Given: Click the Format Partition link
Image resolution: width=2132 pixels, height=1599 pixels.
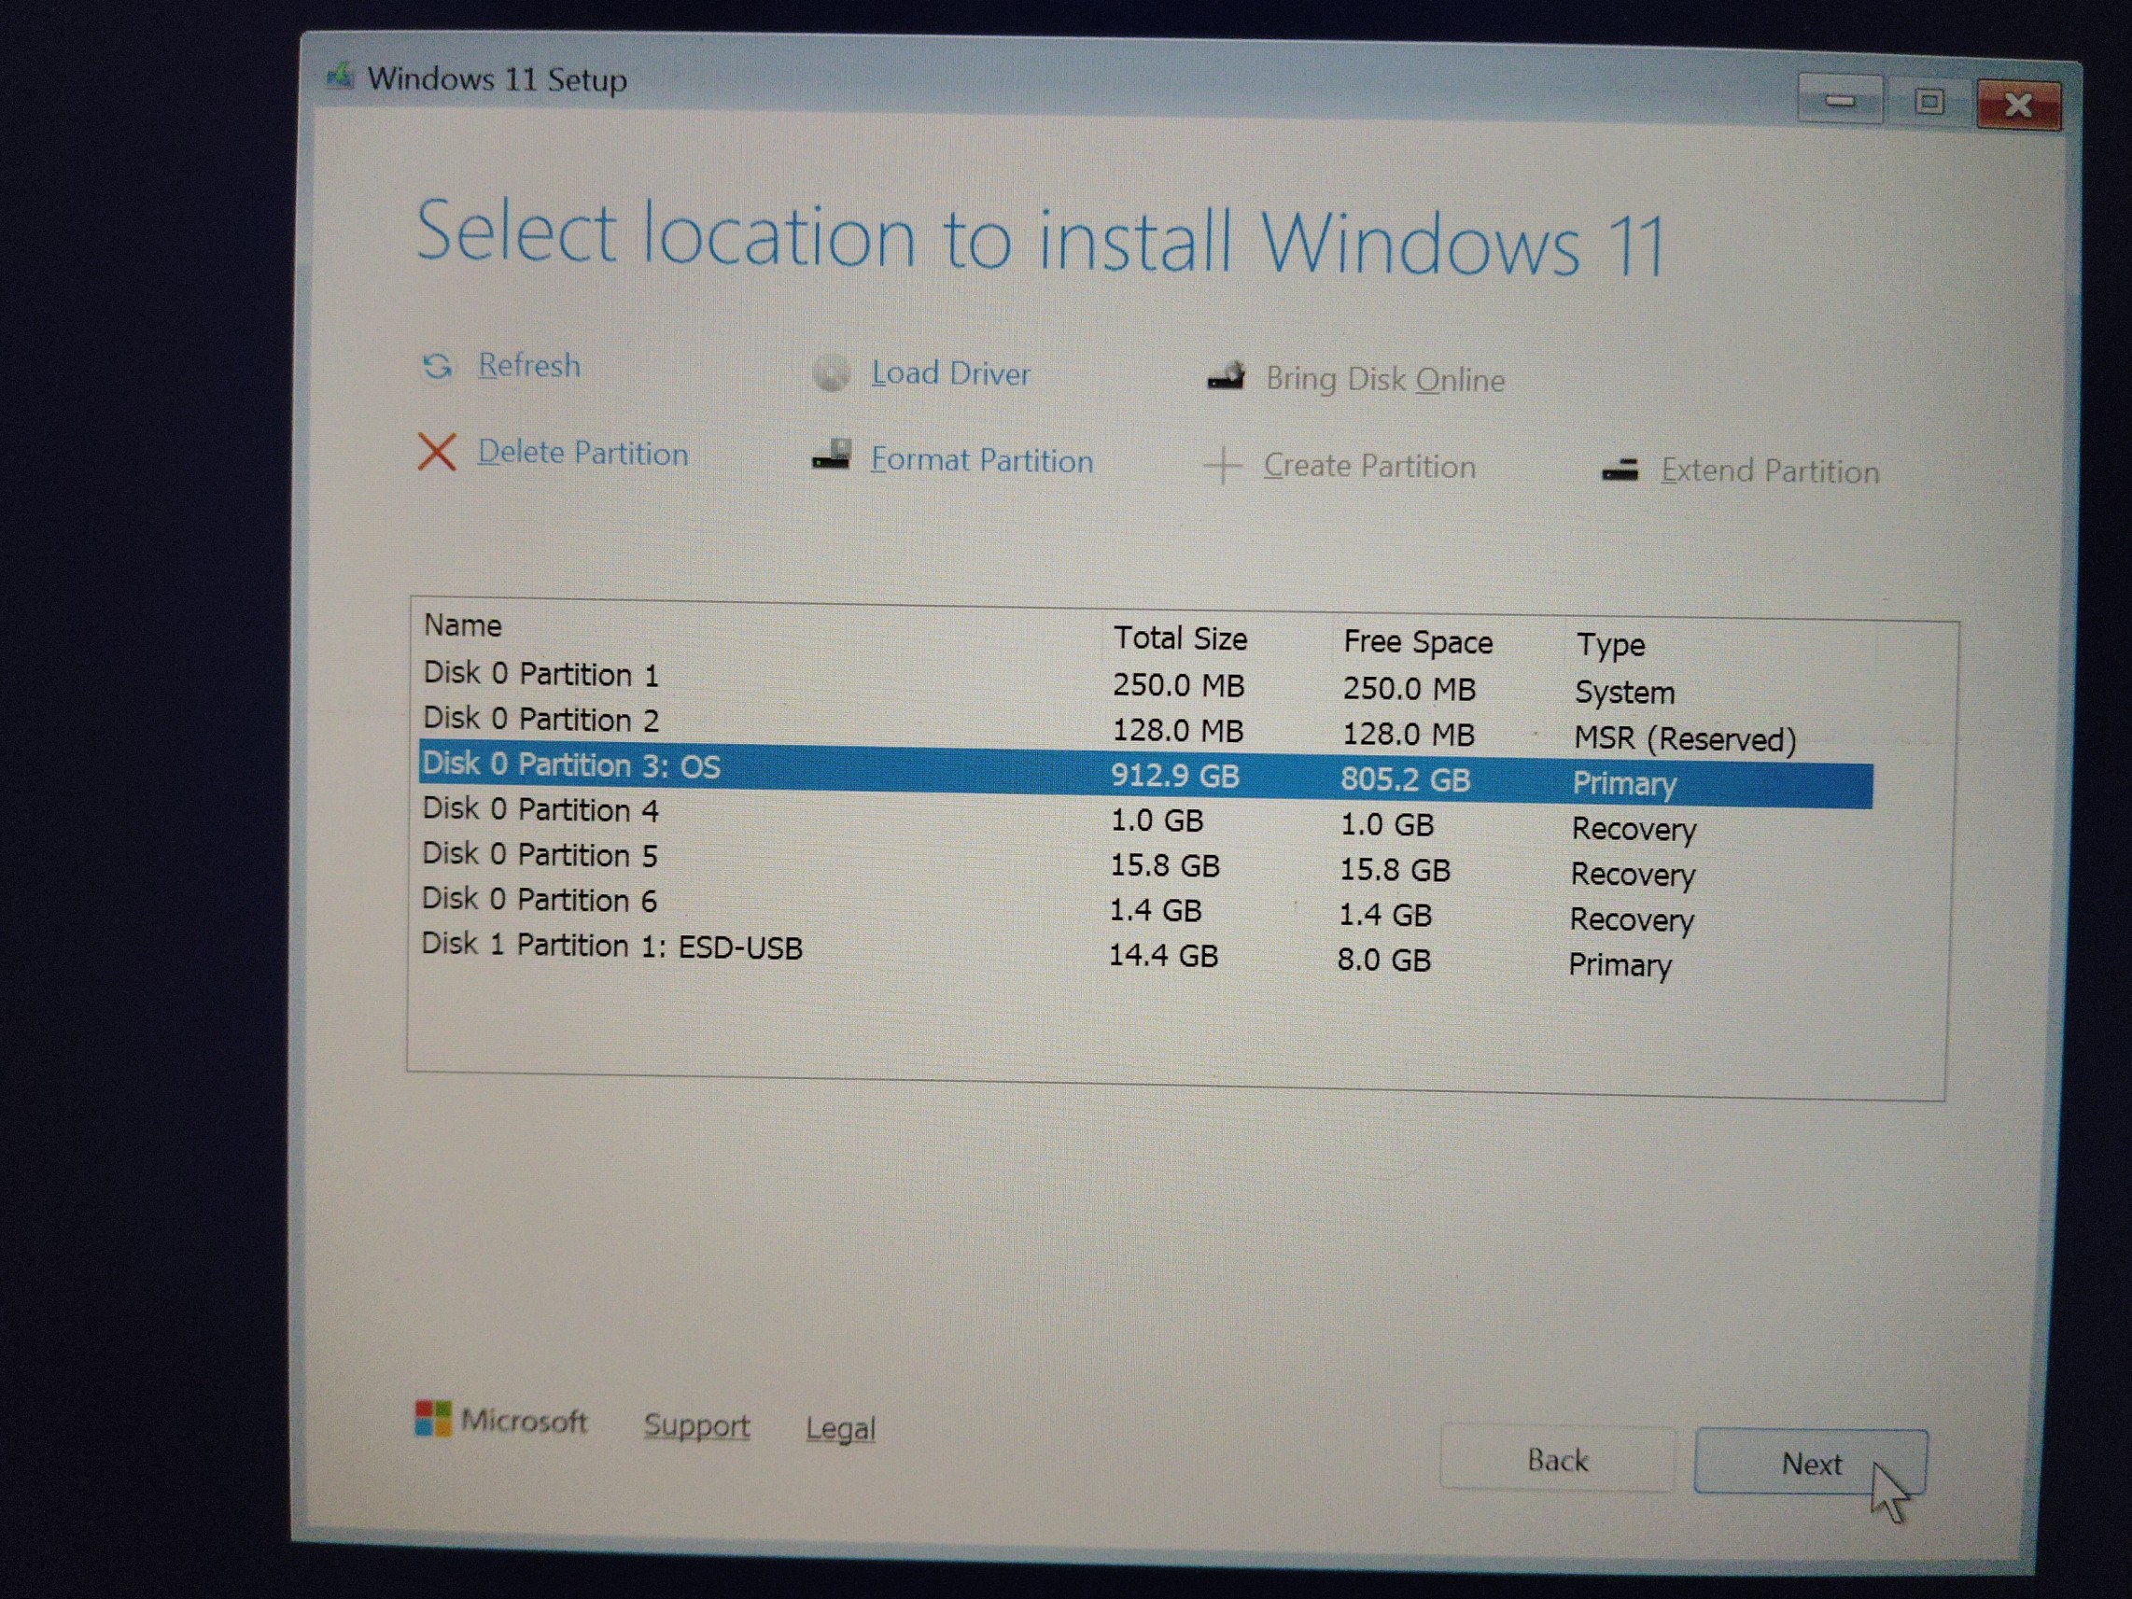Looking at the screenshot, I should click(982, 460).
